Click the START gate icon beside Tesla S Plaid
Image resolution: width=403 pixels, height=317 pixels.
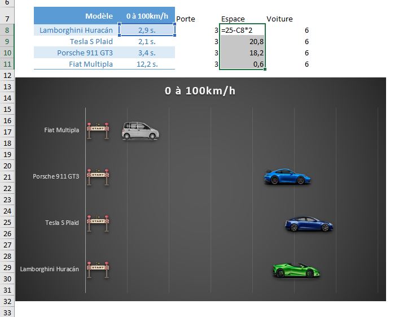click(98, 223)
